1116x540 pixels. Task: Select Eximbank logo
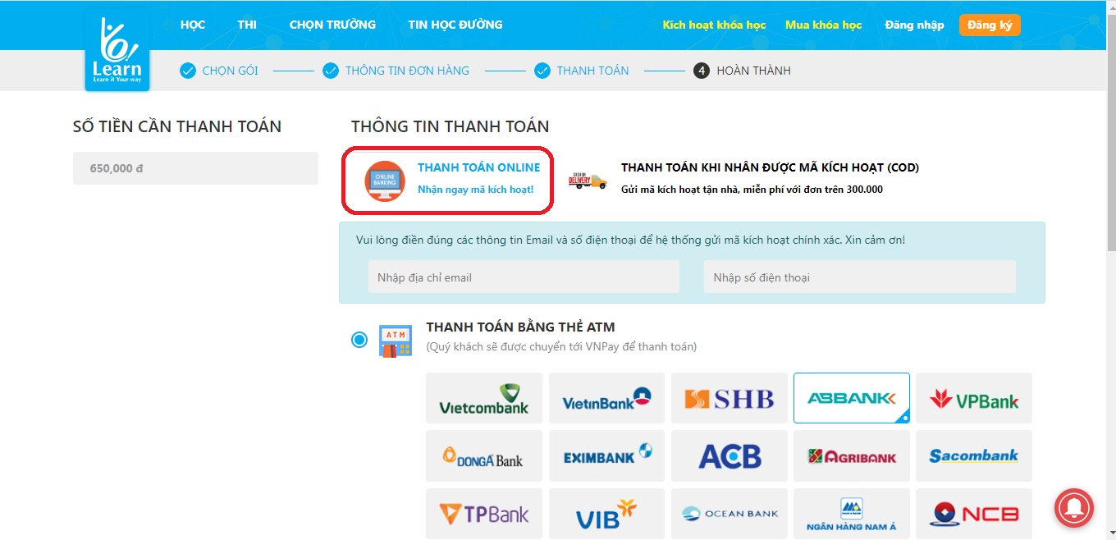(x=606, y=455)
